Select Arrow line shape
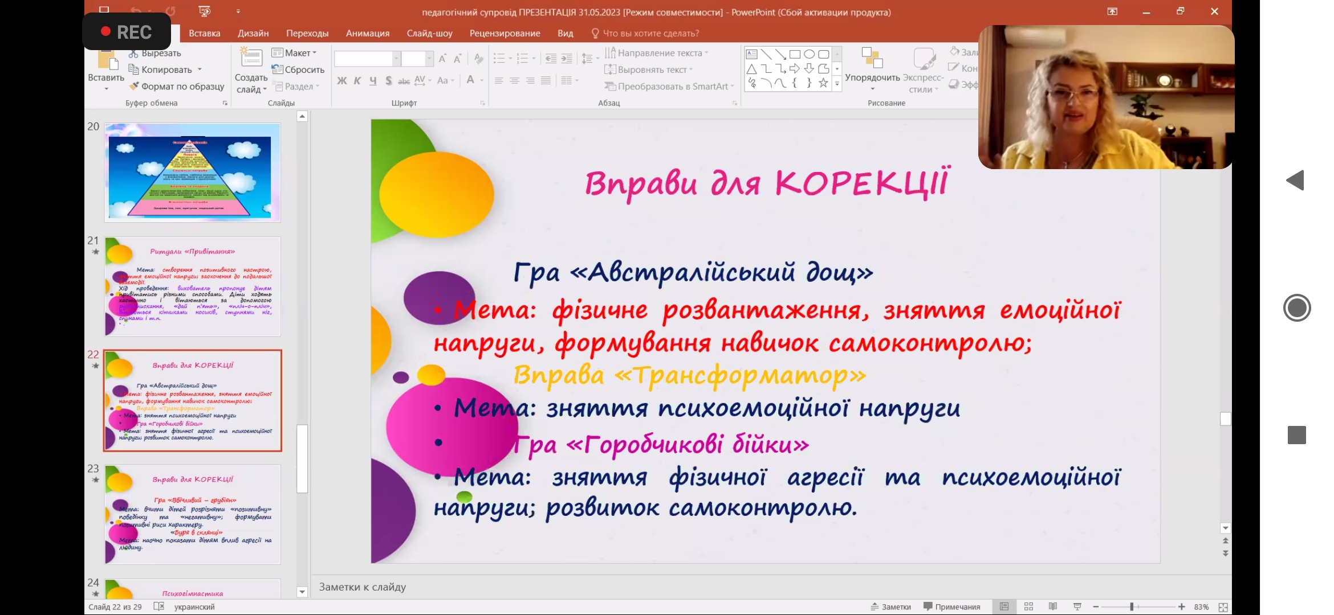This screenshot has width=1334, height=615. (780, 55)
